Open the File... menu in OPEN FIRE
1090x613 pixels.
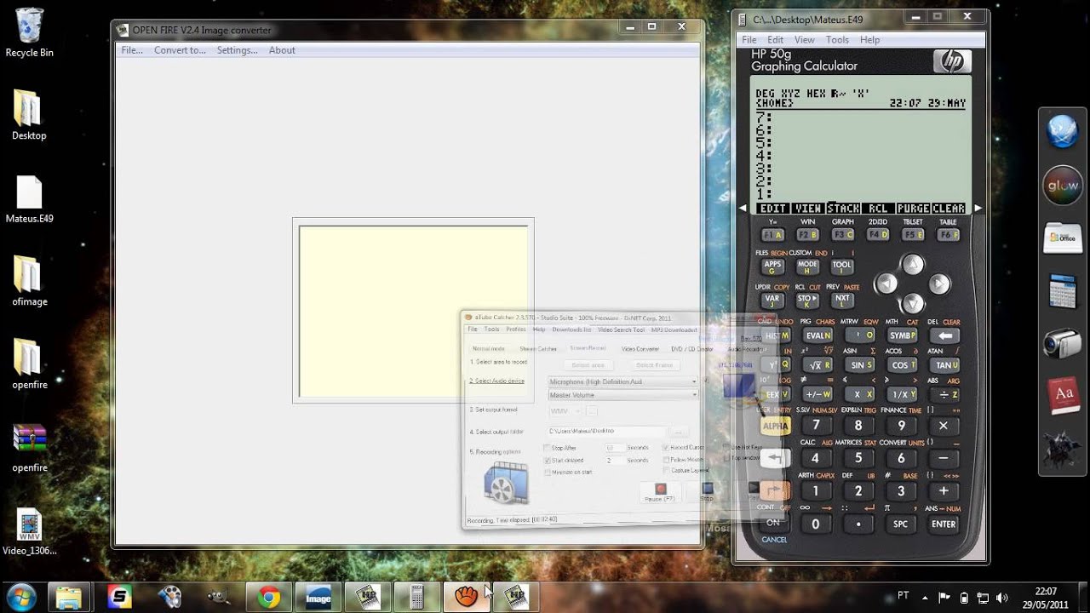point(132,50)
